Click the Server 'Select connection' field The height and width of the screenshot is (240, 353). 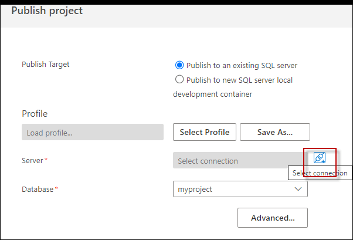[237, 161]
